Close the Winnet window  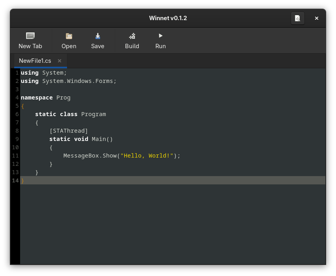[316, 18]
